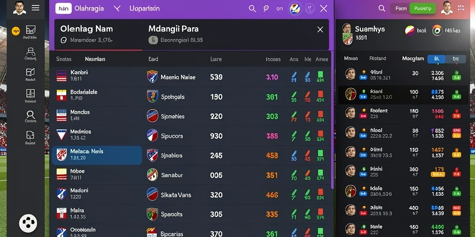The image size is (475, 237).
Task: Click the green Puaehp button
Action: (x=423, y=8)
